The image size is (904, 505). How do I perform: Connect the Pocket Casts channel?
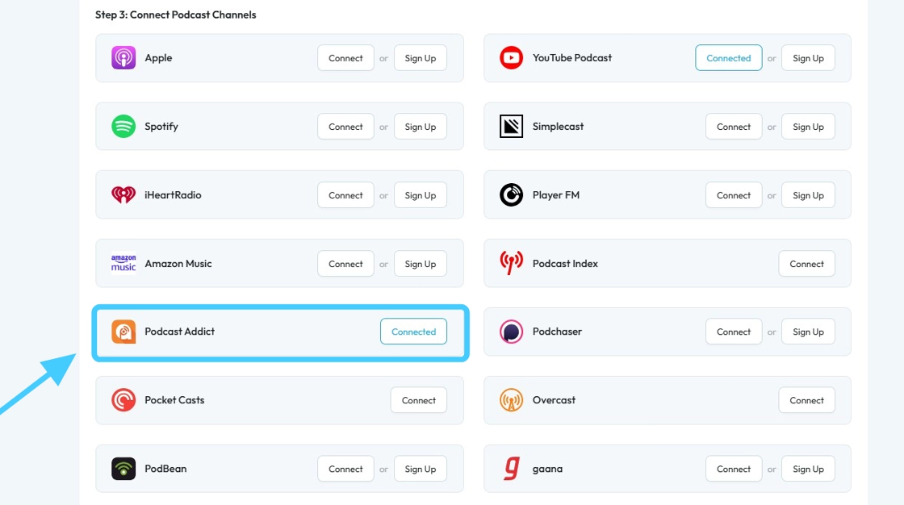[x=418, y=400]
